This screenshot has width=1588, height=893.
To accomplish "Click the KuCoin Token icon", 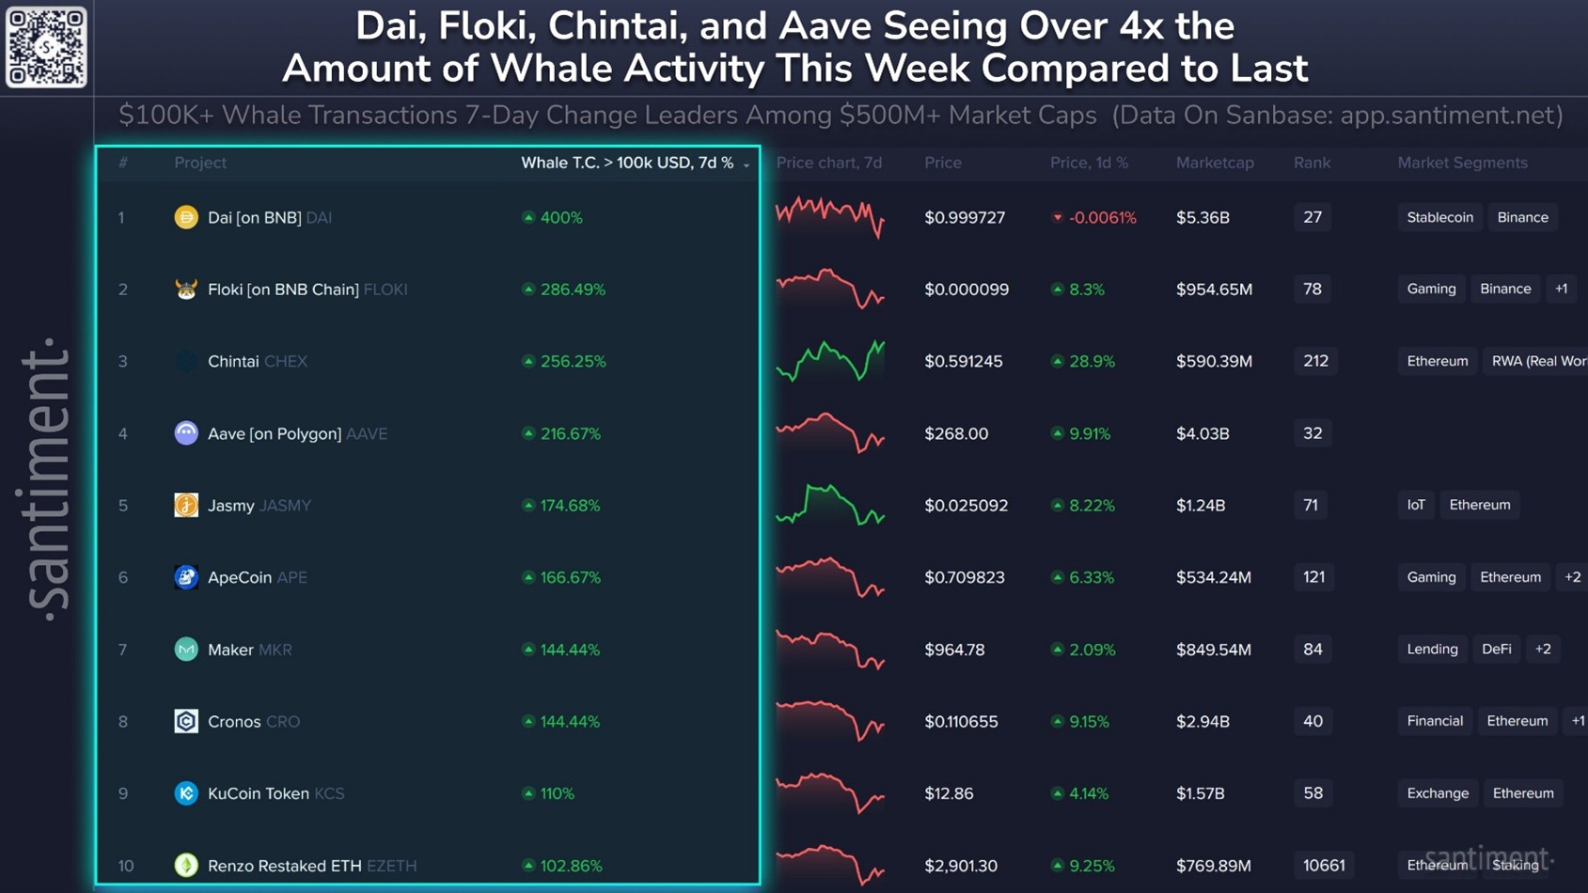I will [x=186, y=793].
